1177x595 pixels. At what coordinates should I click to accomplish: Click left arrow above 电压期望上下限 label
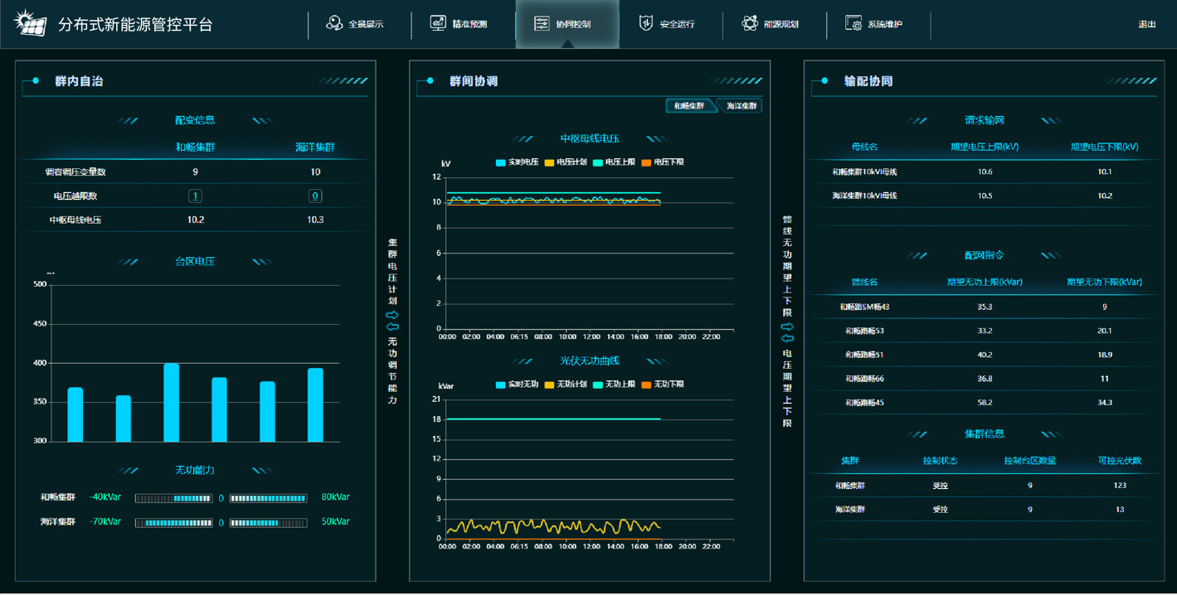[787, 338]
